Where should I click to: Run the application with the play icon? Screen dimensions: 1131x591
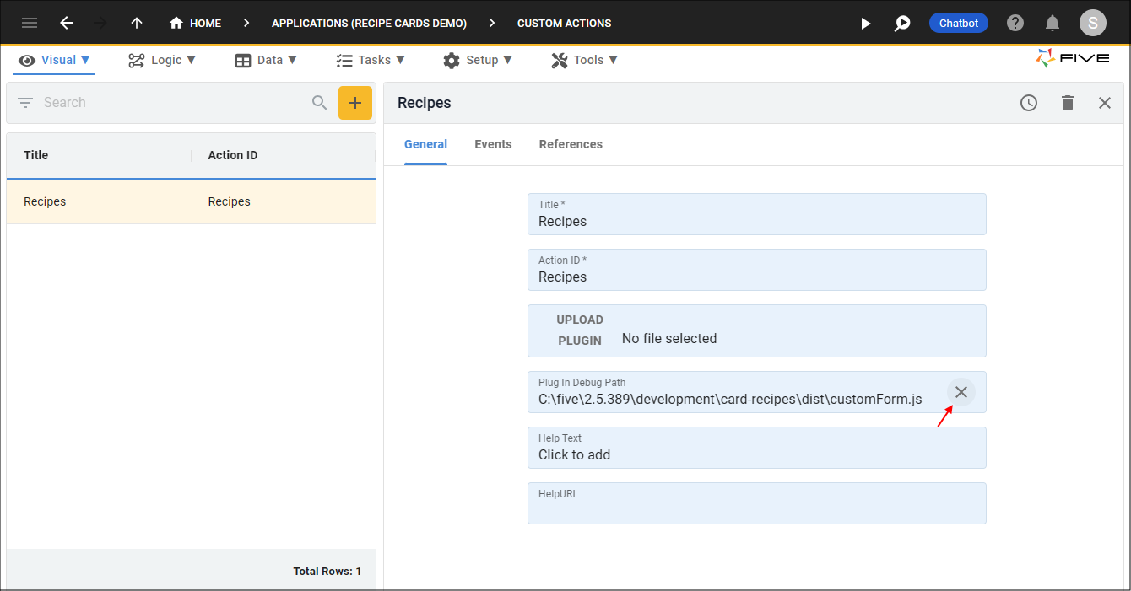click(865, 23)
